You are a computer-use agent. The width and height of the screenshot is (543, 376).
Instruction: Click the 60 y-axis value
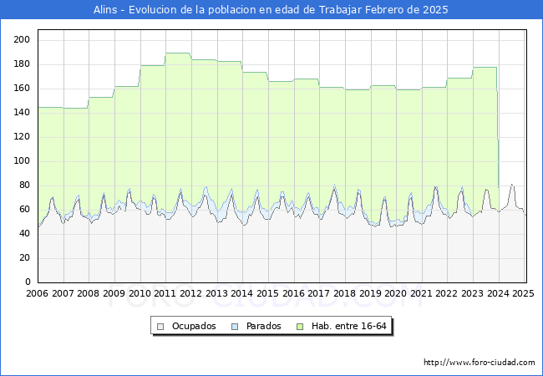[24, 210]
